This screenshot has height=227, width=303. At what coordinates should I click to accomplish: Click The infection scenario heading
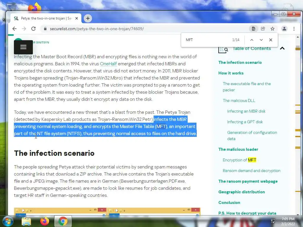(54, 153)
